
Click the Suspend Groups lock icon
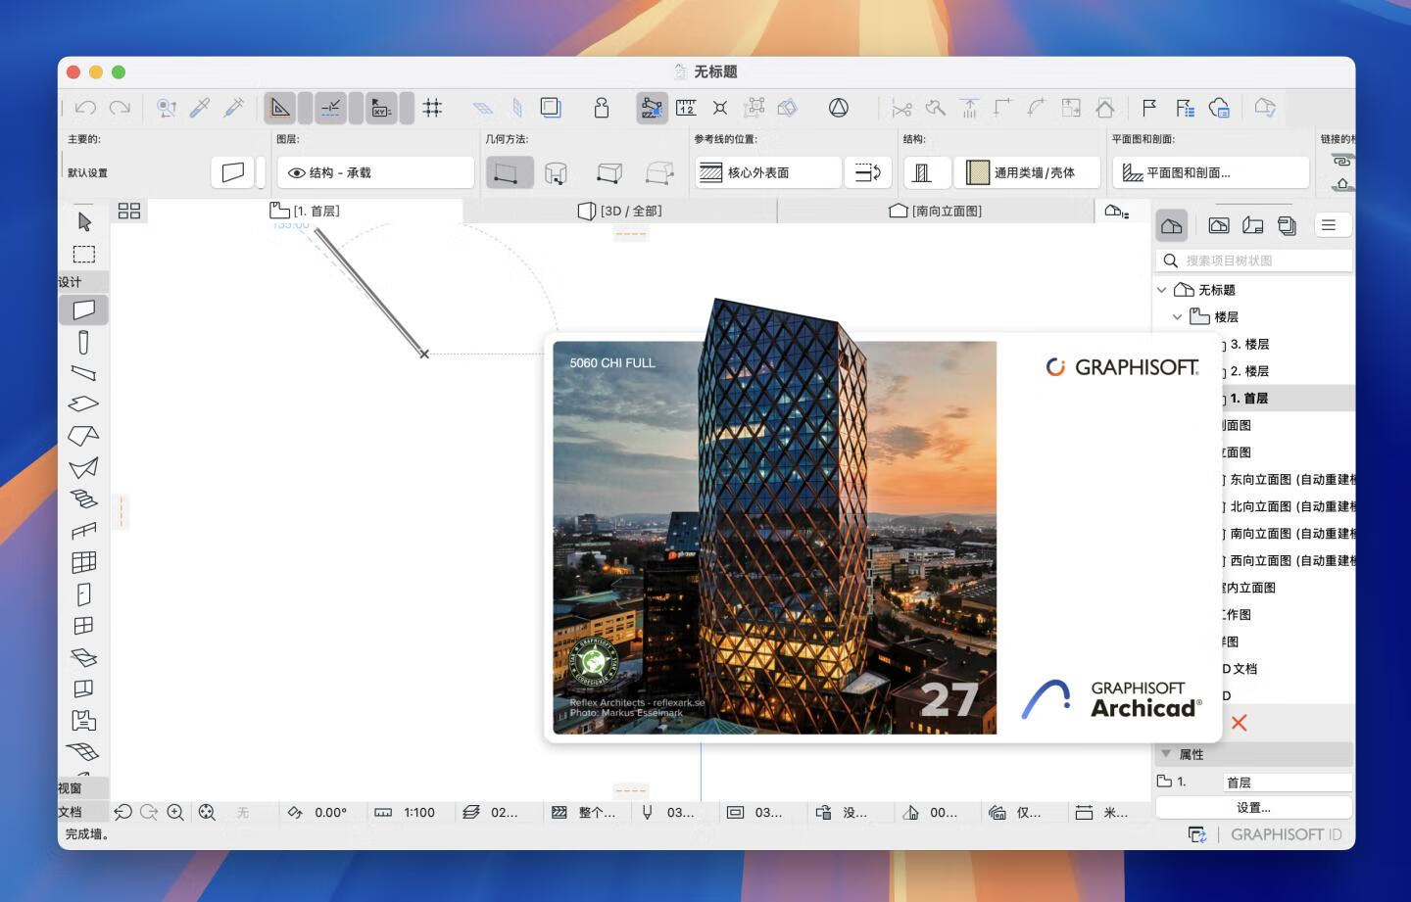[x=602, y=108]
